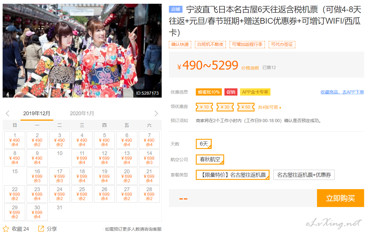Screen dimensions: 365x233
Task: Choose December 6 date cell
Action: coord(127,140)
